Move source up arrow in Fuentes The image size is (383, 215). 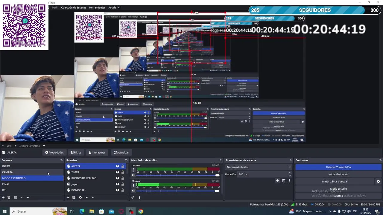87,197
